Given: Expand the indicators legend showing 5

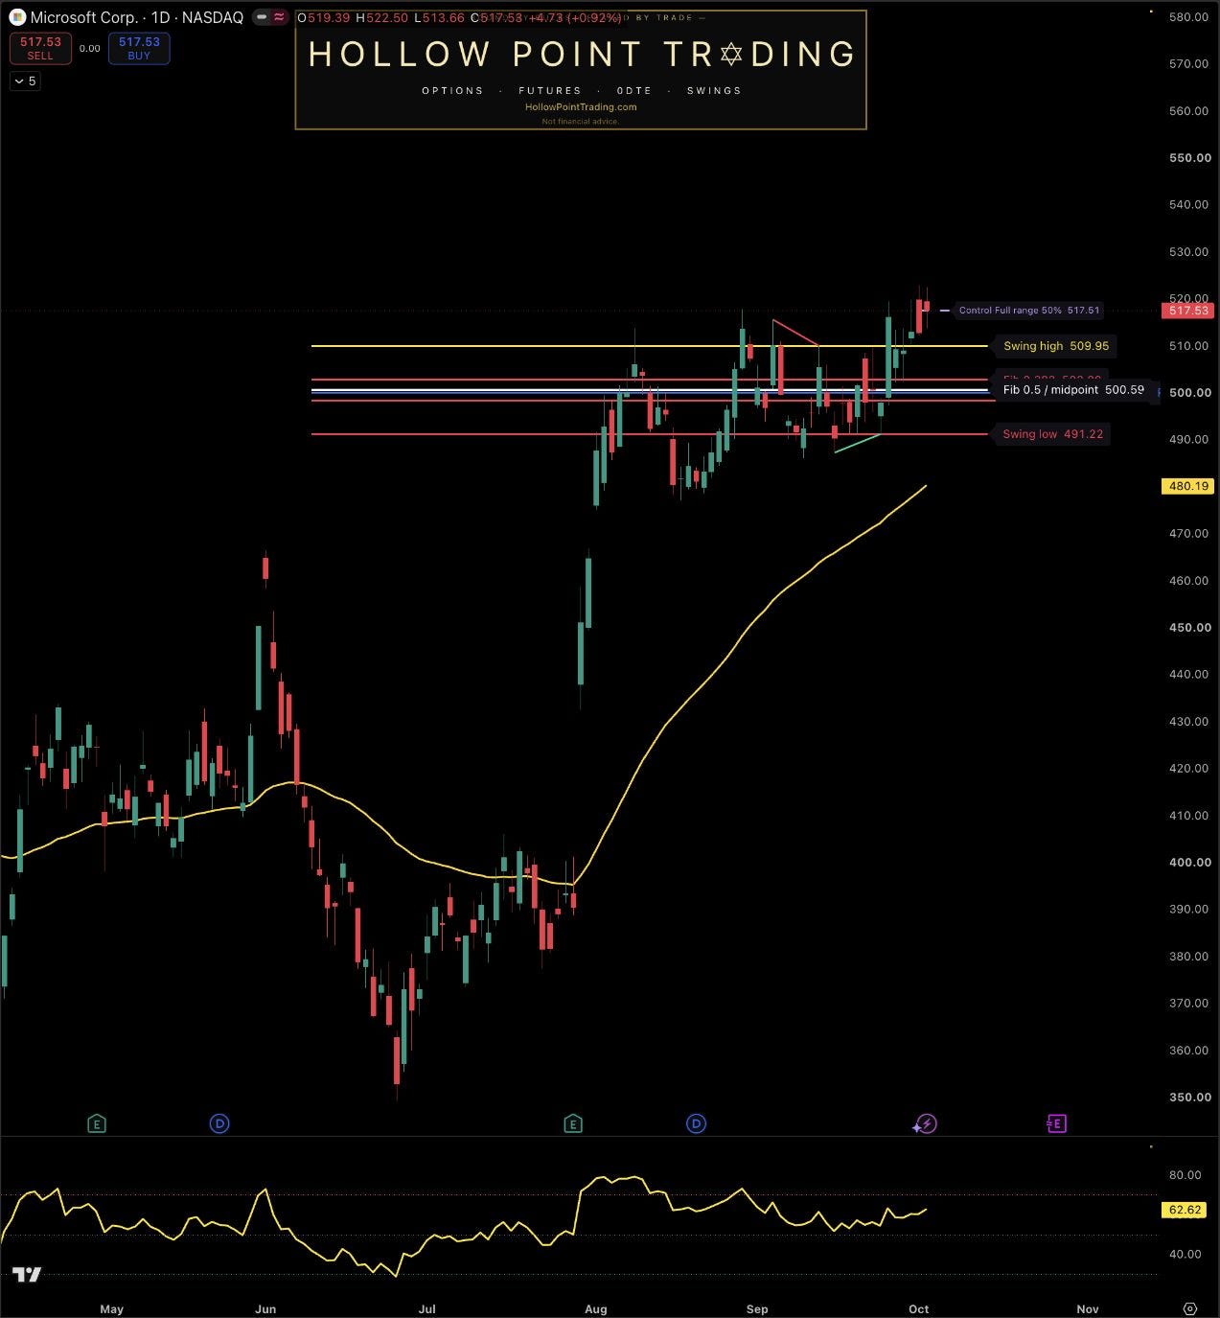Looking at the screenshot, I should click(x=26, y=81).
